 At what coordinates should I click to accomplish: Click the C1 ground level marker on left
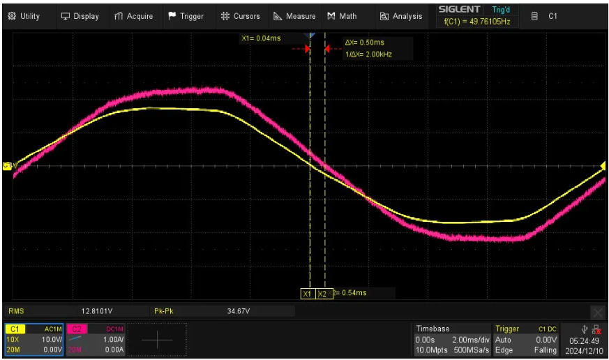tap(8, 166)
